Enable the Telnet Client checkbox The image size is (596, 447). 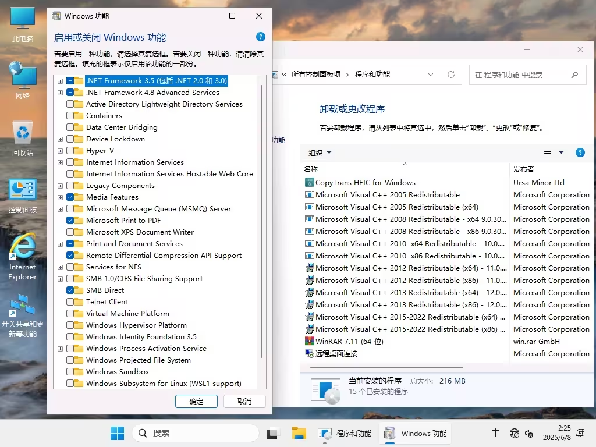[x=70, y=302]
